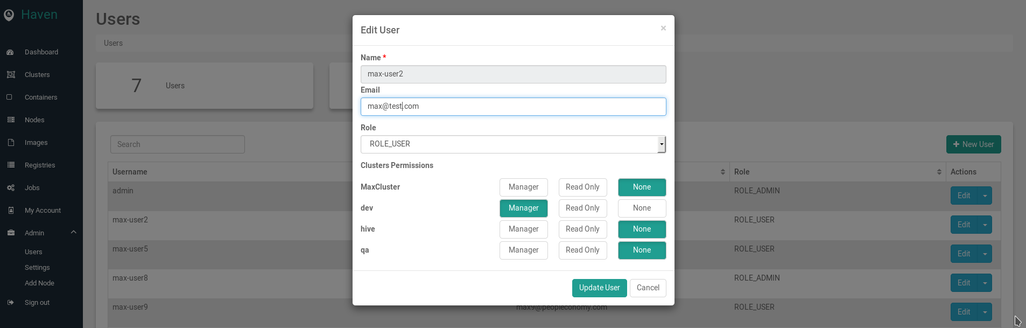Image resolution: width=1026 pixels, height=328 pixels.
Task: Set dev permission to Read Only
Action: (582, 208)
